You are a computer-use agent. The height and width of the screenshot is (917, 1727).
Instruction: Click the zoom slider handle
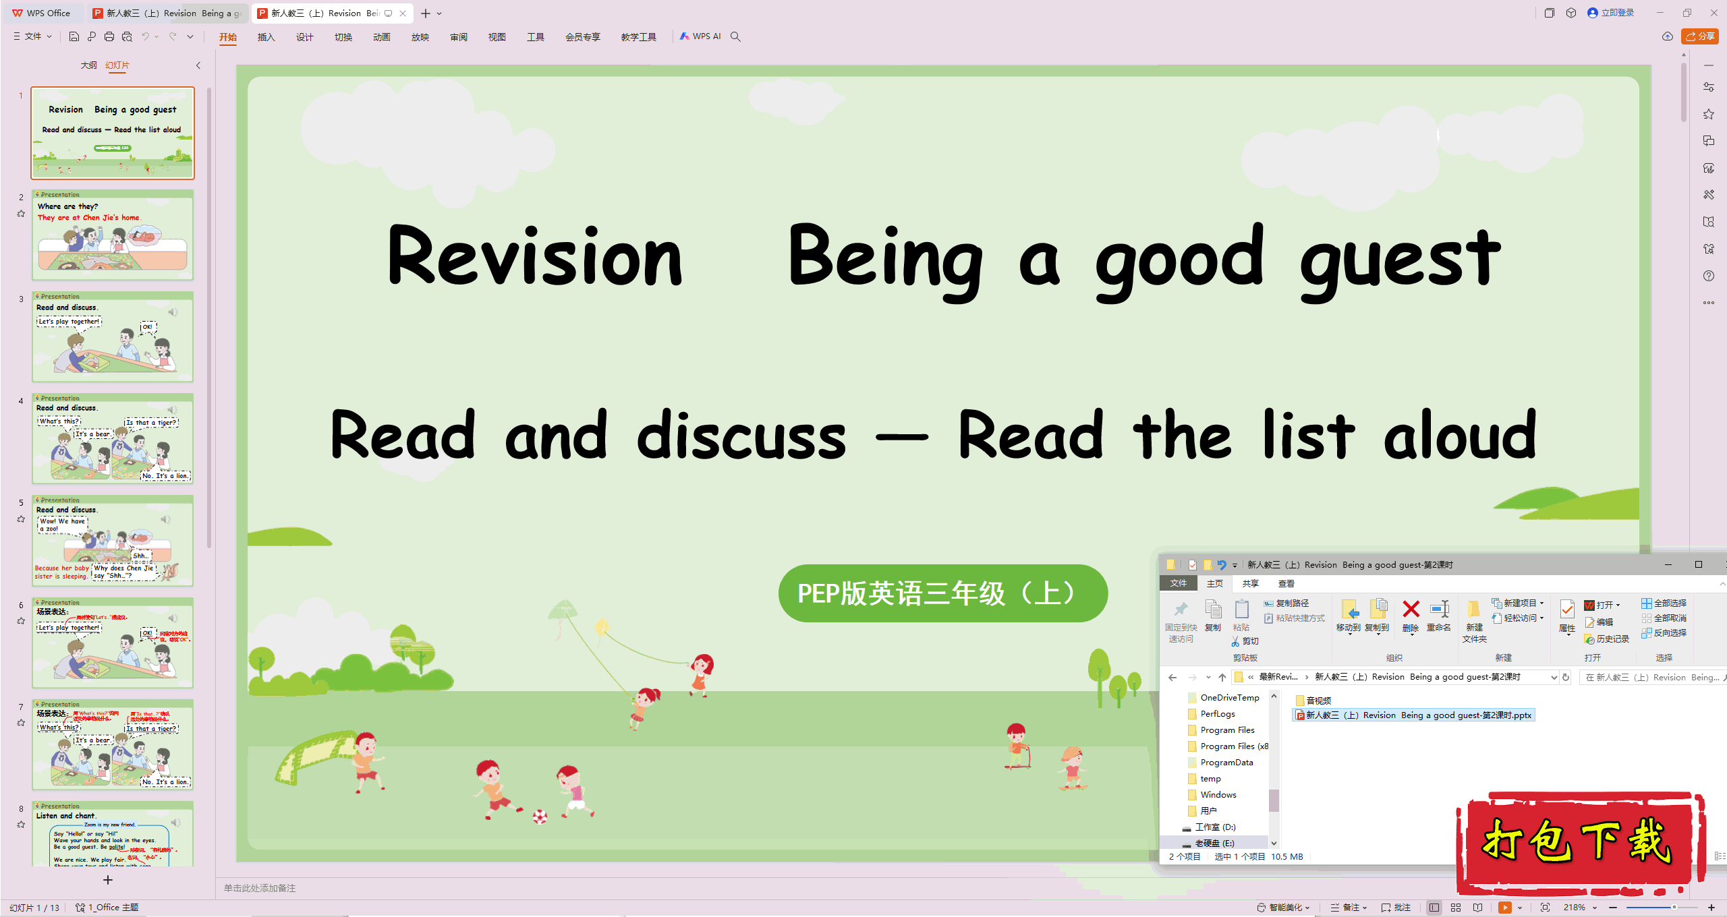[x=1674, y=908]
